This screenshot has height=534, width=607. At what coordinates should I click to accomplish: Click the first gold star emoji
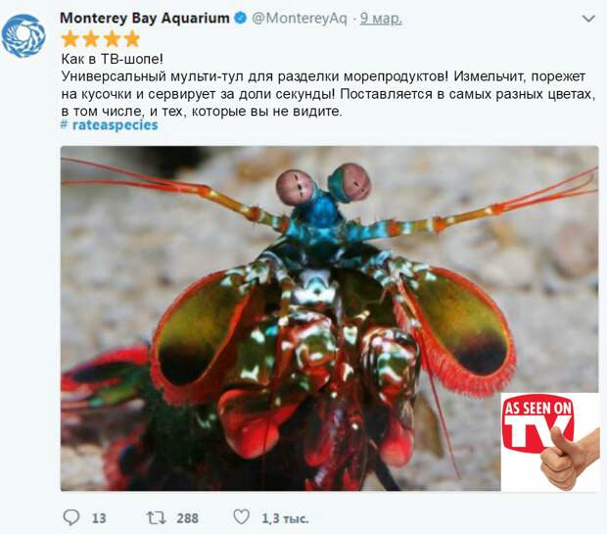70,39
